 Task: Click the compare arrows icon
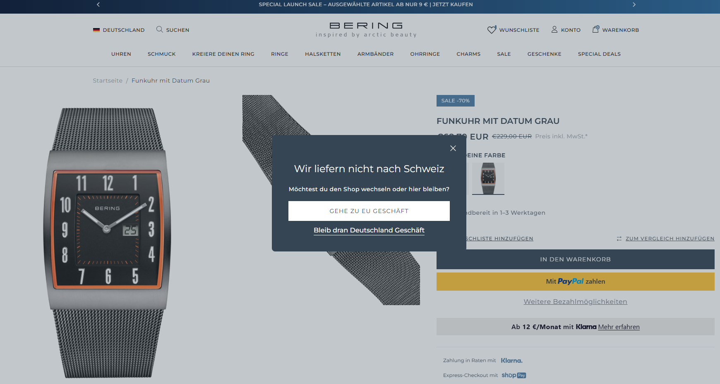(619, 239)
